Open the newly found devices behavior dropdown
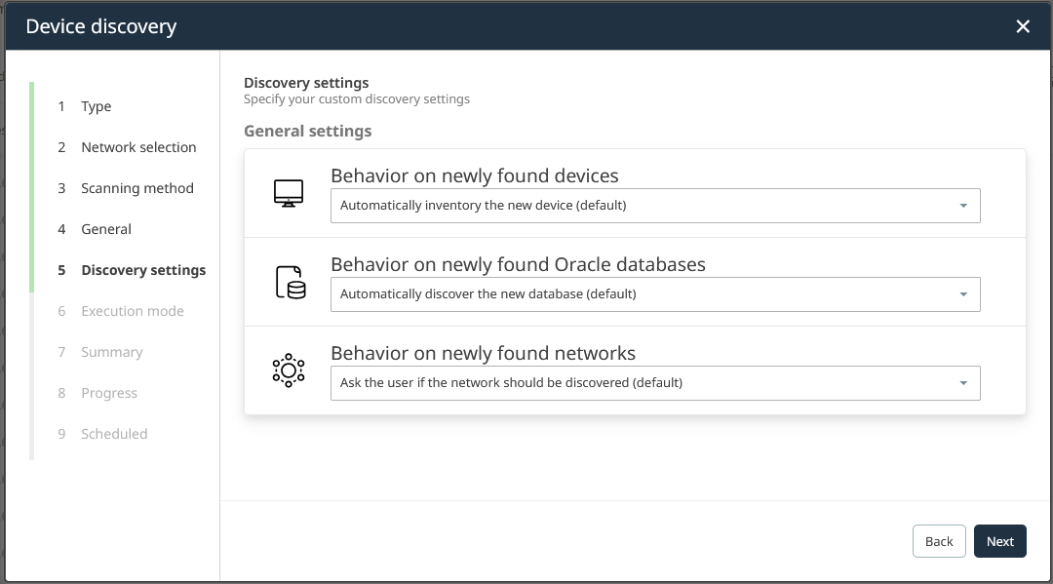Viewport: 1053px width, 584px height. 654,206
